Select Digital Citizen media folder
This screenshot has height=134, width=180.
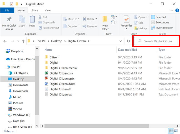click(61, 68)
